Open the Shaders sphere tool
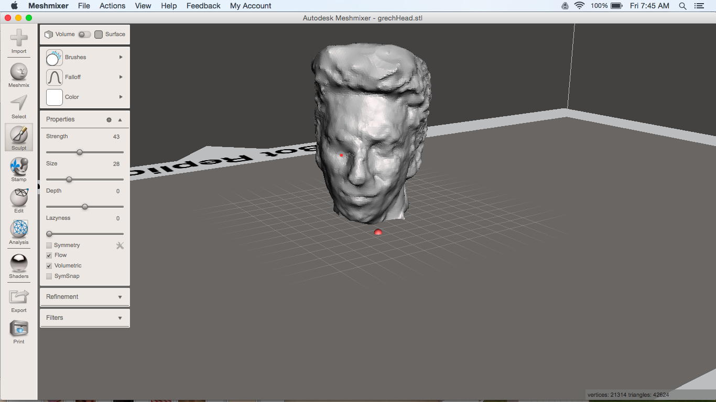716x402 pixels. 19,263
